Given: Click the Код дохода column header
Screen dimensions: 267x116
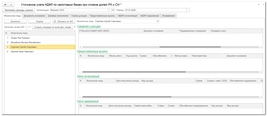Looking at the screenshot, I should (x=218, y=106).
